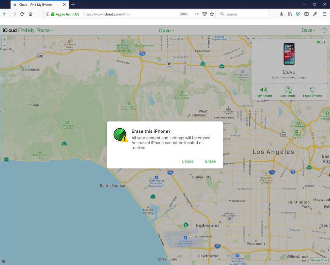This screenshot has width=330, height=265.
Task: Save page to Pocket icon
Action: [205, 14]
